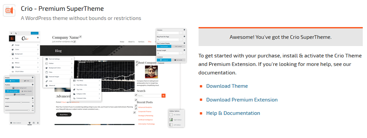Click the Background image icon

coord(12,54)
